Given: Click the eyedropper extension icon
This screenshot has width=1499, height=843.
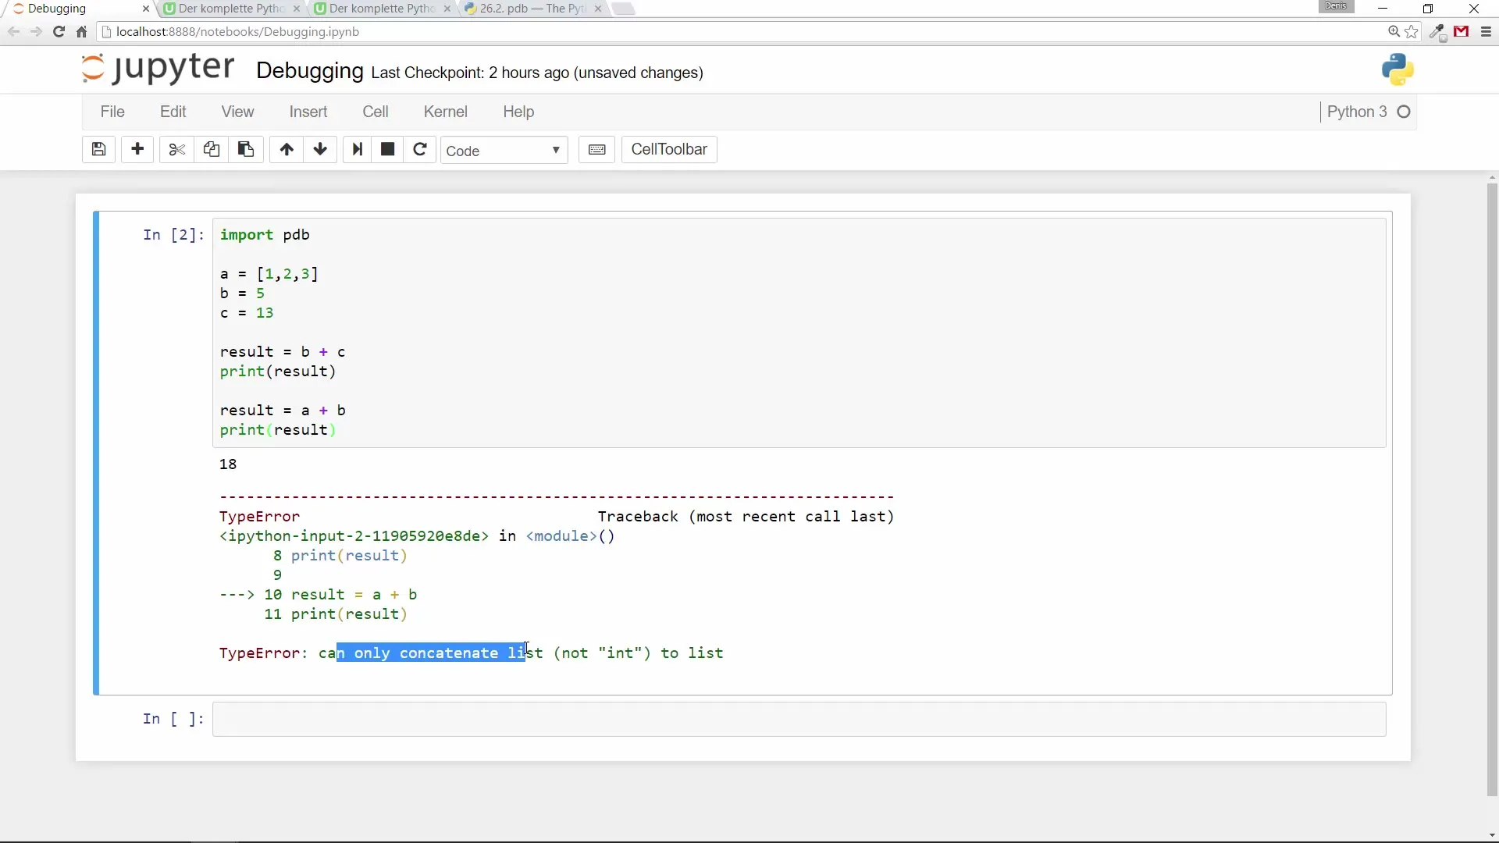Looking at the screenshot, I should (1437, 32).
